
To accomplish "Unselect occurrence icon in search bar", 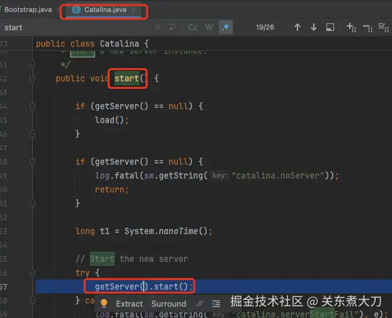I will click(x=368, y=27).
